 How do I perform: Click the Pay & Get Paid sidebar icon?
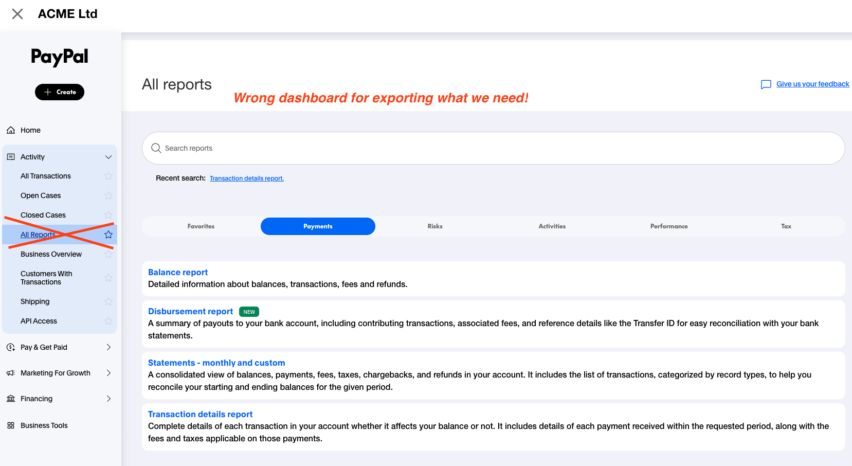(10, 347)
